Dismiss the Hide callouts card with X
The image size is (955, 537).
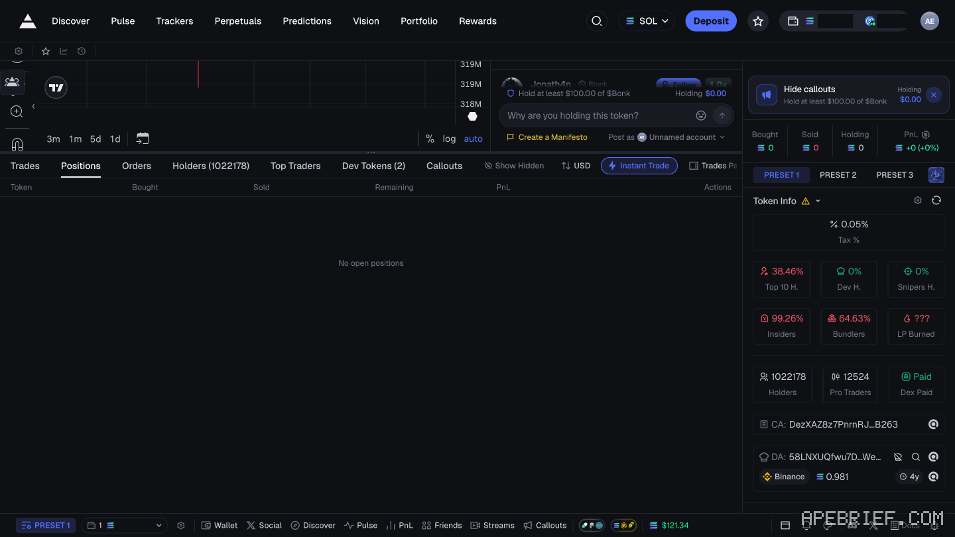coord(934,95)
